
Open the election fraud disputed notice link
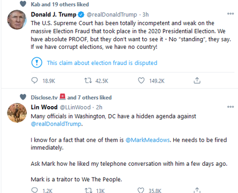[102, 63]
